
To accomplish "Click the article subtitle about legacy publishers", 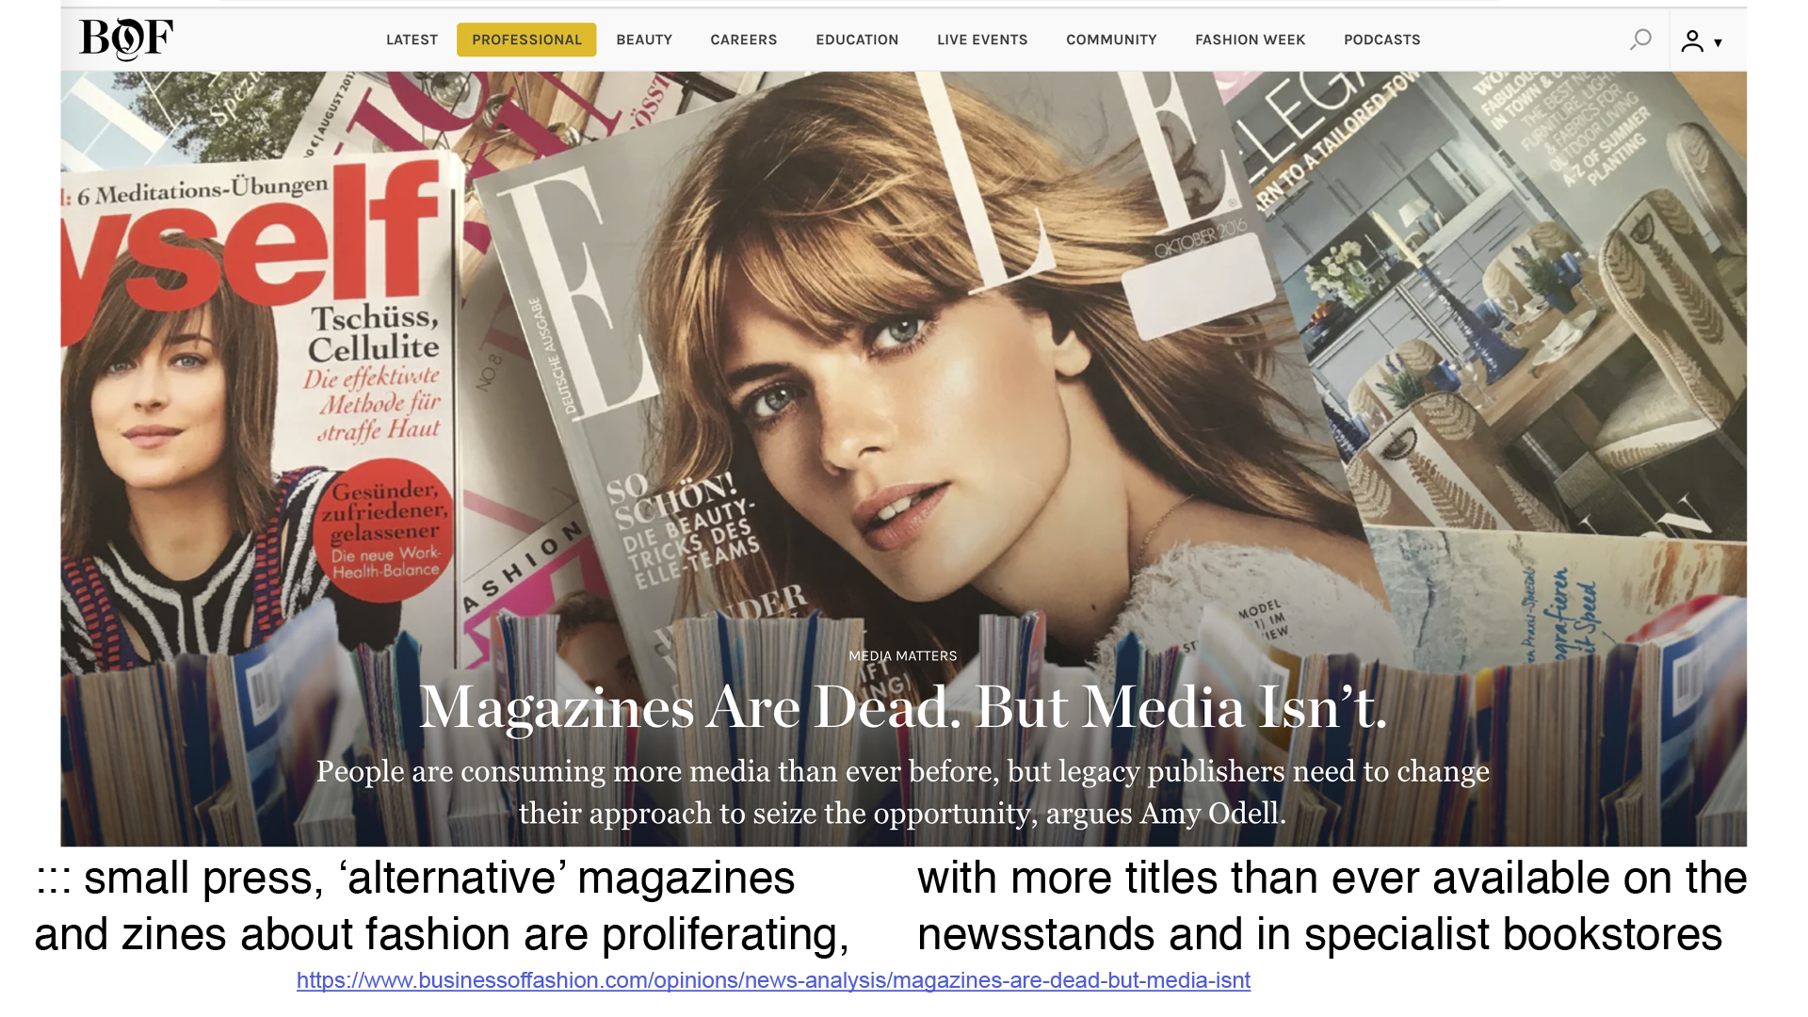I will (x=903, y=792).
